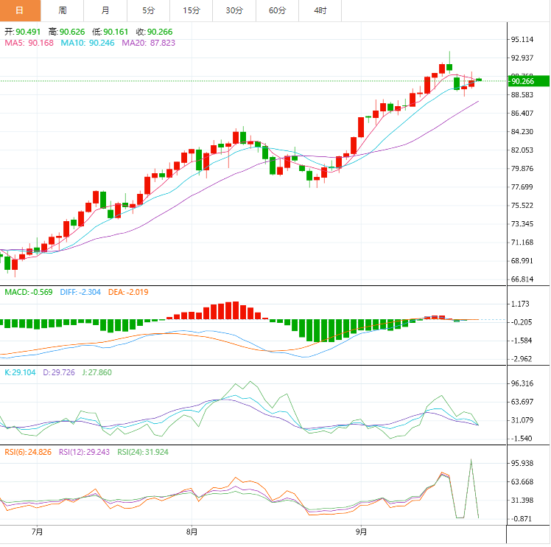Viewport: 551px width, 547px height.
Task: Open the 4时 (4-hour) tab
Action: [320, 10]
